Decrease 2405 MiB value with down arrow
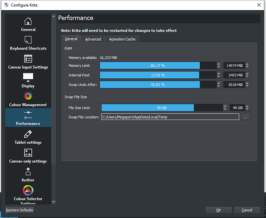Image resolution: width=266 pixels, height=218 pixels. [x=247, y=77]
